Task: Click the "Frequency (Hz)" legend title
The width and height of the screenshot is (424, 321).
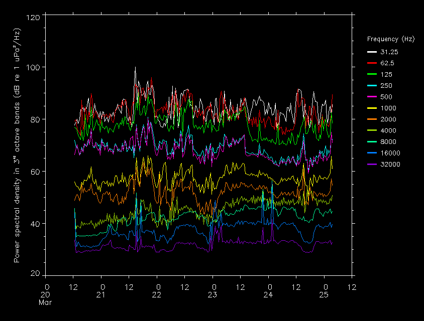Action: coord(390,39)
